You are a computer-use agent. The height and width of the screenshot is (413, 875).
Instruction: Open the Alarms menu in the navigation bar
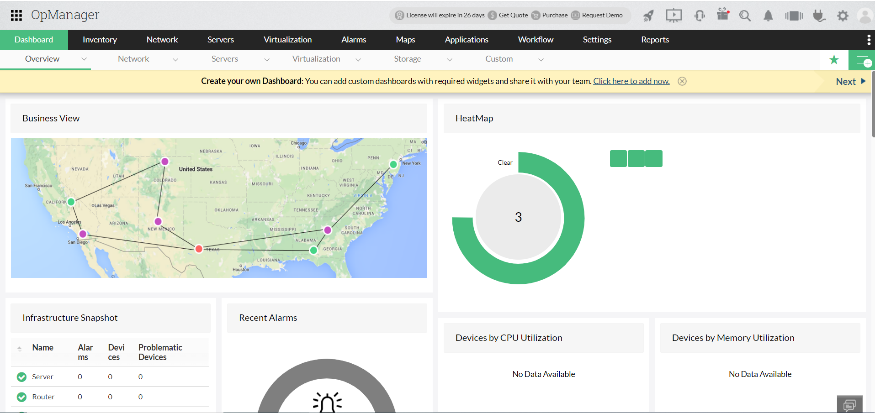(x=354, y=40)
